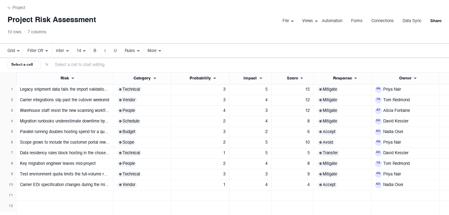The width and height of the screenshot is (449, 215).
Task: Open the Views menu
Action: [x=310, y=21]
